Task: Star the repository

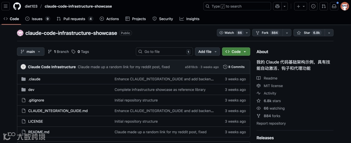Action: 309,33
